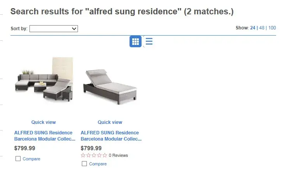Open the 0 Reviews link
Viewport: 292px width, 170px height.
tap(118, 155)
